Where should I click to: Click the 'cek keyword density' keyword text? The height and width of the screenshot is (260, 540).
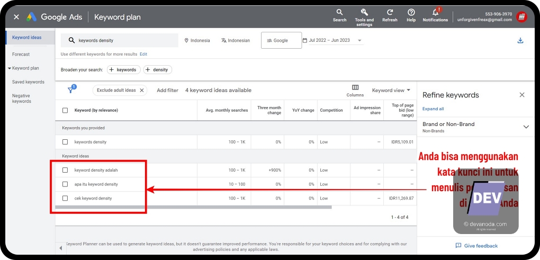coord(93,199)
